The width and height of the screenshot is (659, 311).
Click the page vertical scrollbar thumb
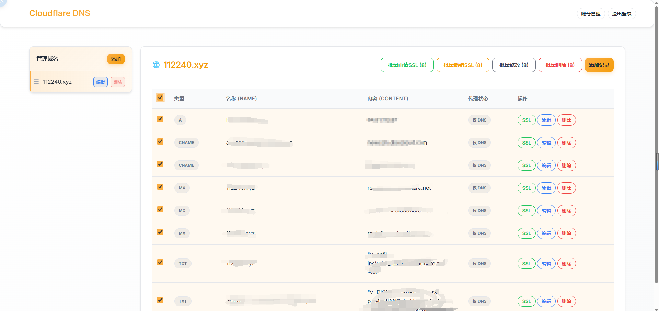[x=657, y=161]
